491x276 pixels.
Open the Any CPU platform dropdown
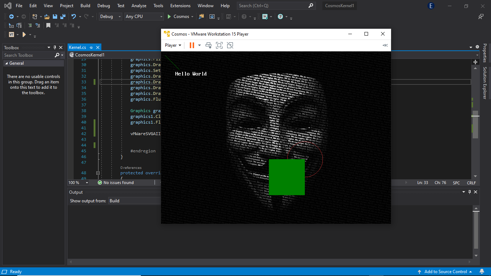pyautogui.click(x=144, y=17)
